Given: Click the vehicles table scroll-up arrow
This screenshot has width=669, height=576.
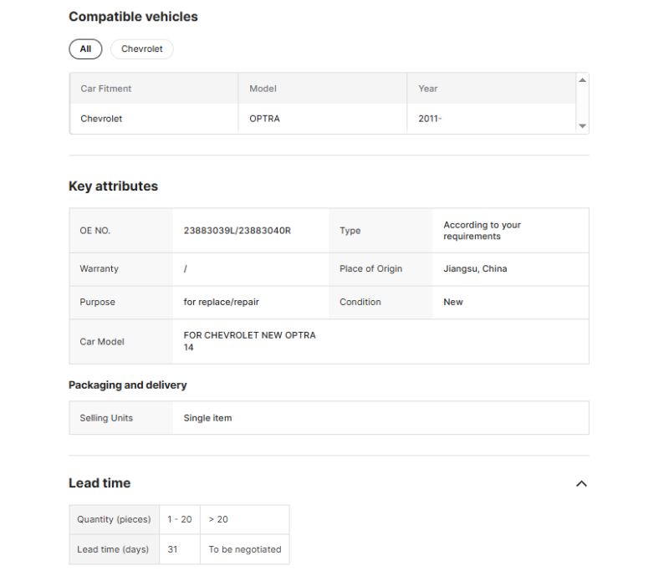Looking at the screenshot, I should click(x=582, y=80).
